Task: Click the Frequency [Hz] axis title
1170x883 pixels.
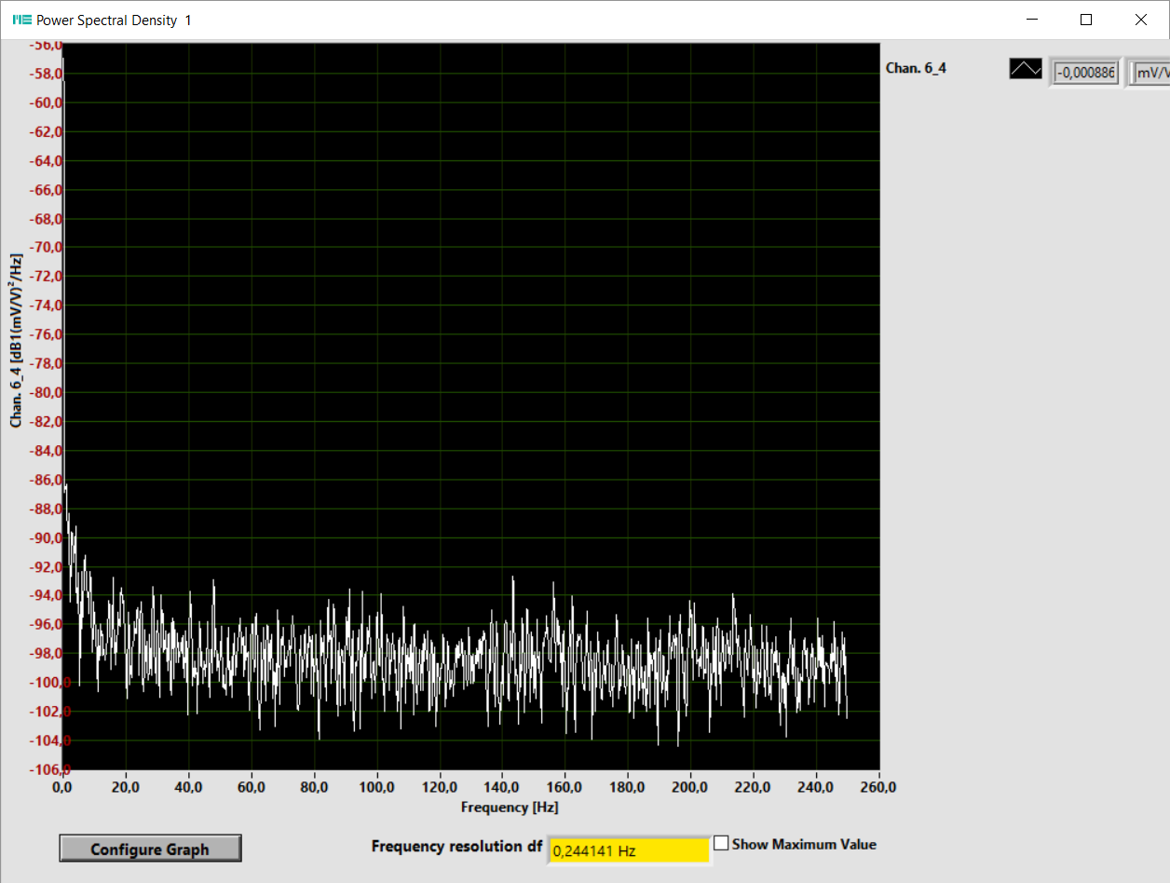Action: [x=510, y=807]
